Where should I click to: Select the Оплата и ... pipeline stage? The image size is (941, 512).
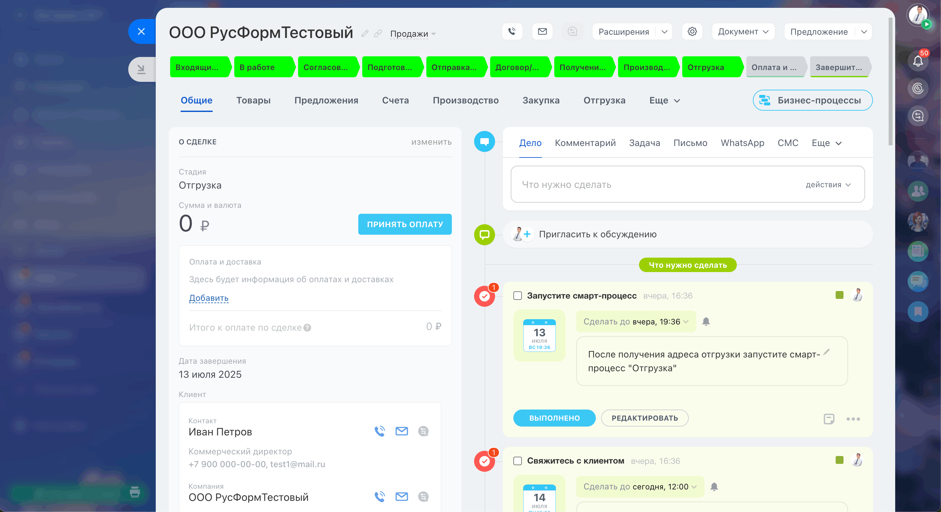pos(774,67)
